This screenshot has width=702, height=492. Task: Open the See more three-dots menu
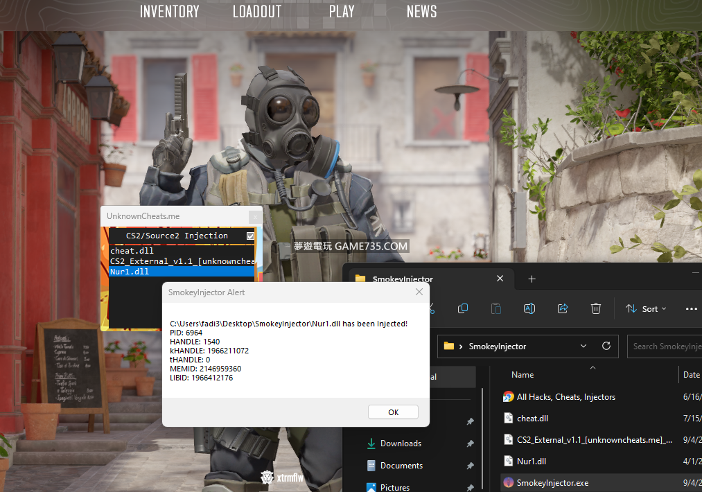[x=691, y=308]
